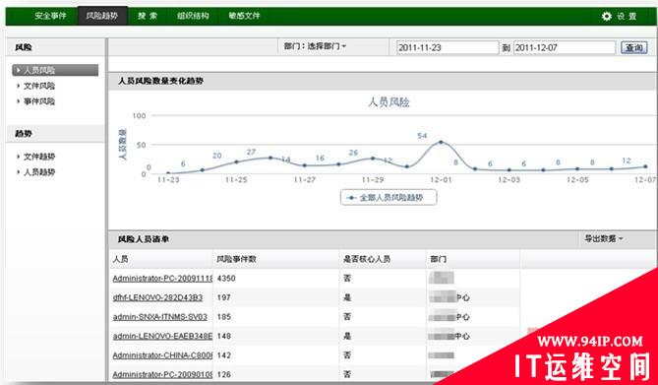Click the 12-01 x-axis date label
Screen dimensions: 658x385
[441, 180]
